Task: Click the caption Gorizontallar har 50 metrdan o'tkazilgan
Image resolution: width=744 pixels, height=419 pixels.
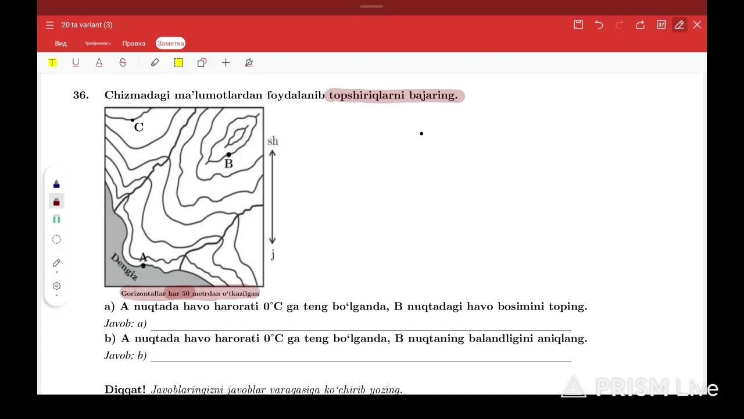Action: (x=190, y=293)
